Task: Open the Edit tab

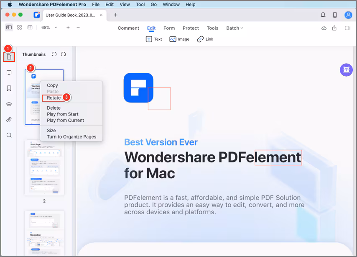Action: click(151, 28)
